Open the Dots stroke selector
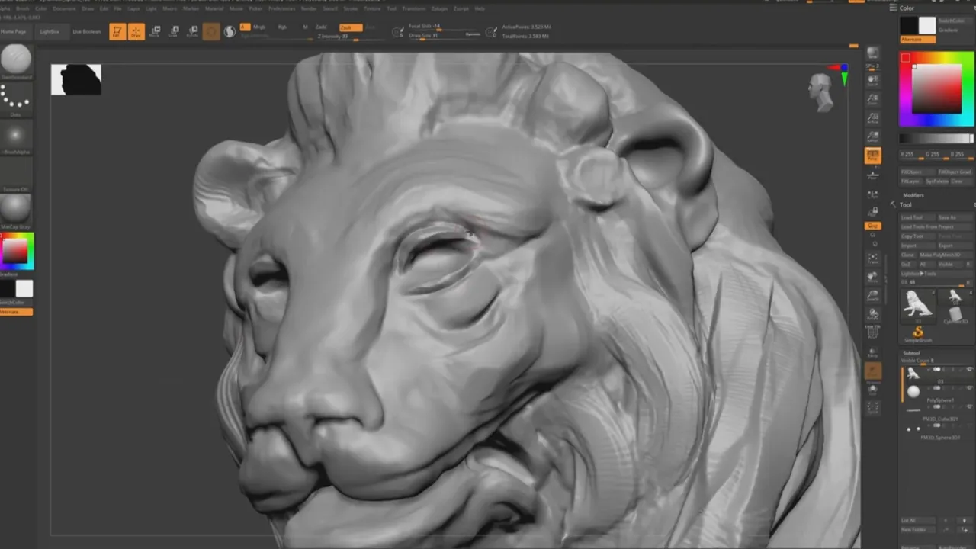976x549 pixels. click(16, 99)
